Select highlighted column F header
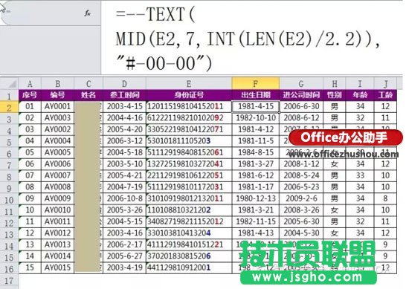Image resolution: width=409 pixels, height=289 pixels. 255,83
